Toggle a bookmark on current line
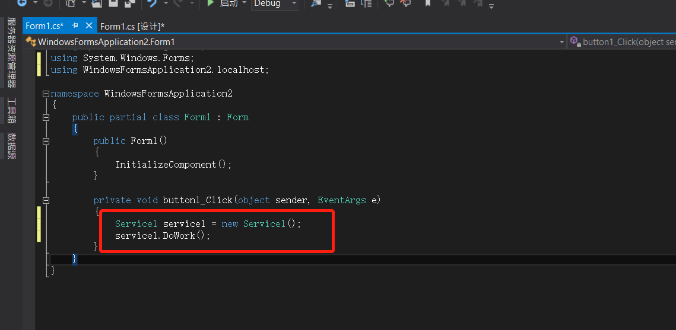This screenshot has width=676, height=330. coord(428,3)
